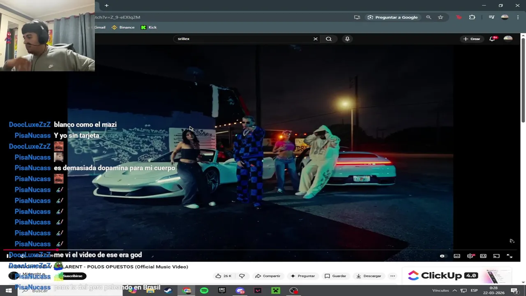Screen dimensions: 526x296
Task: Bookmark this page with the star icon
Action: click(x=441, y=17)
